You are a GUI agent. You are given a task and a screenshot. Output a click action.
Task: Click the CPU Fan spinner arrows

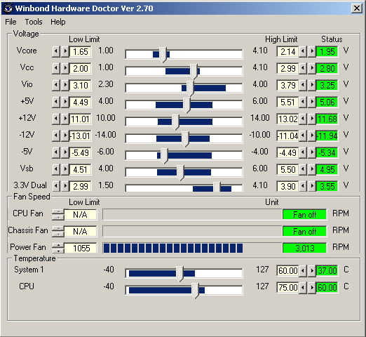(x=58, y=214)
